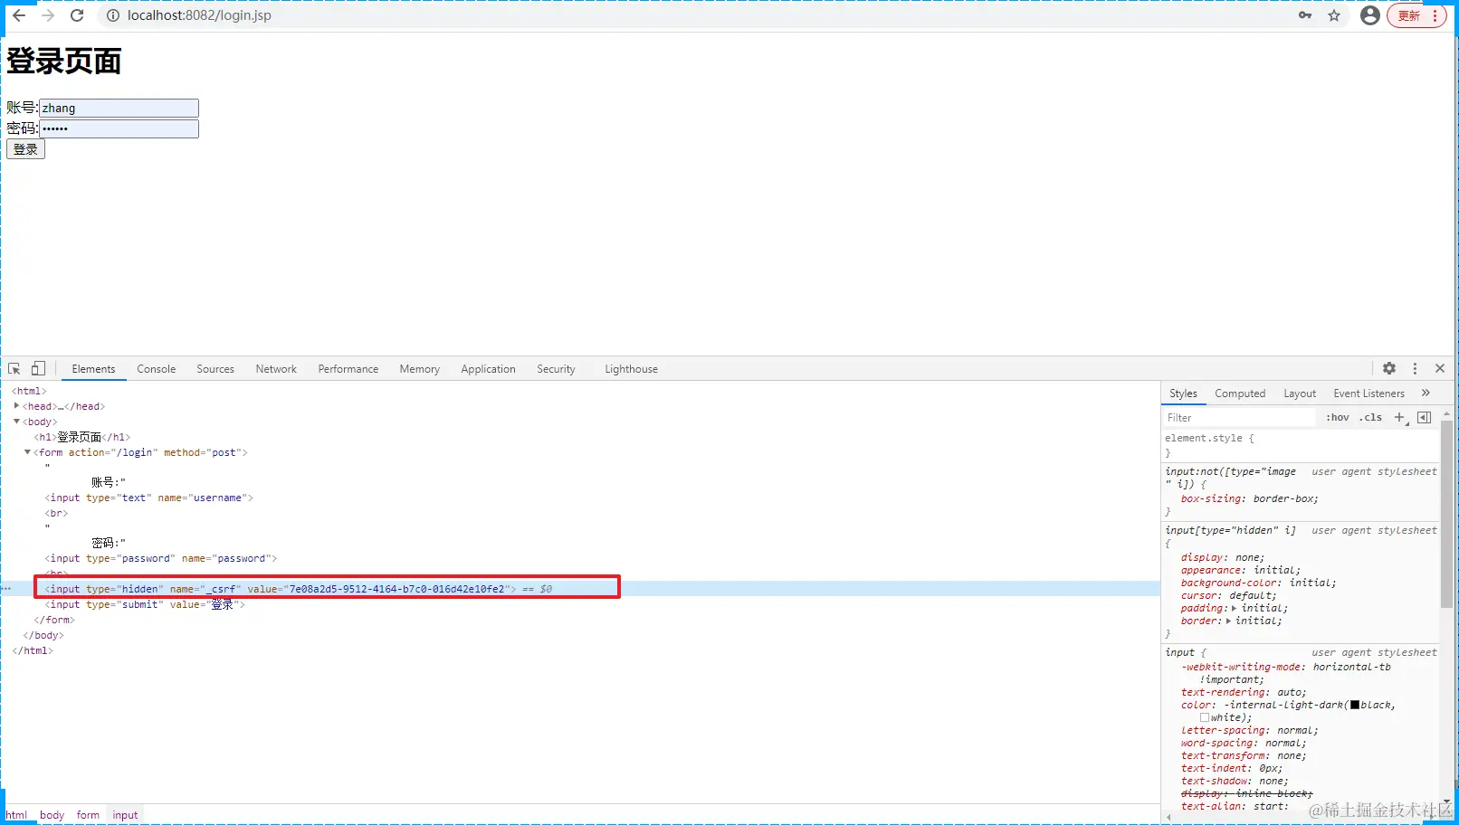Add a new style rule with plus
This screenshot has width=1459, height=825.
[1399, 417]
